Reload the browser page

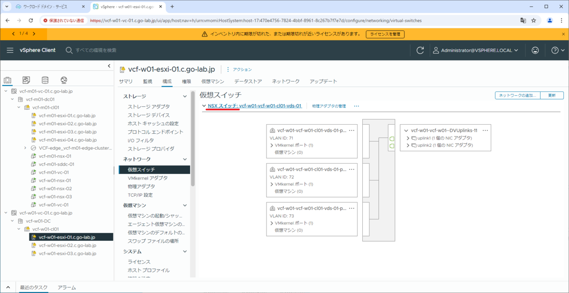coord(31,20)
